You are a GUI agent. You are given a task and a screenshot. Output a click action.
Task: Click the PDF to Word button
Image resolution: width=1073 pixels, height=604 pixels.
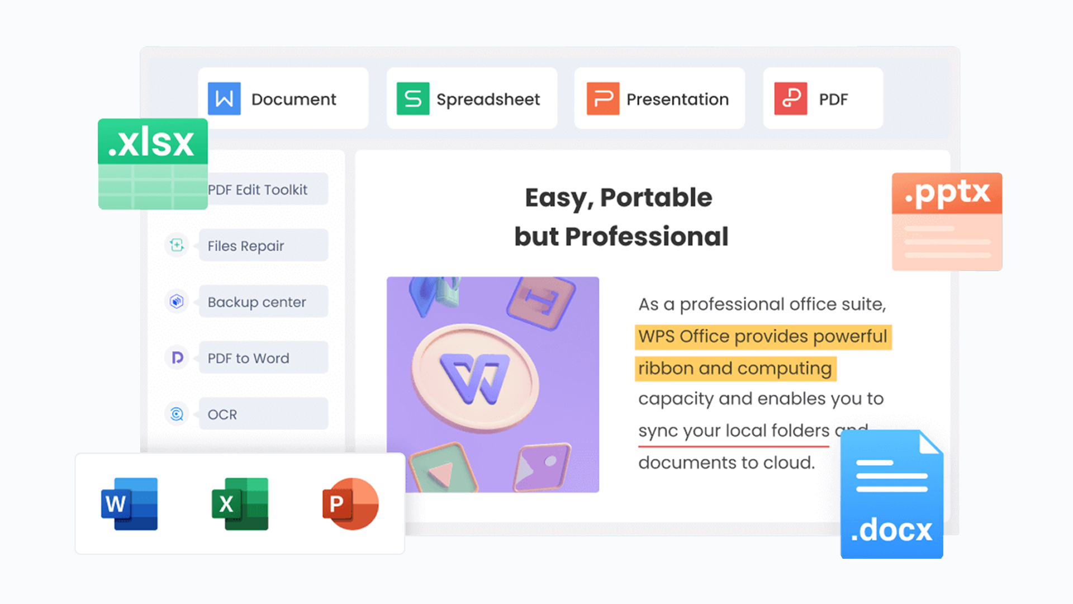(x=263, y=358)
